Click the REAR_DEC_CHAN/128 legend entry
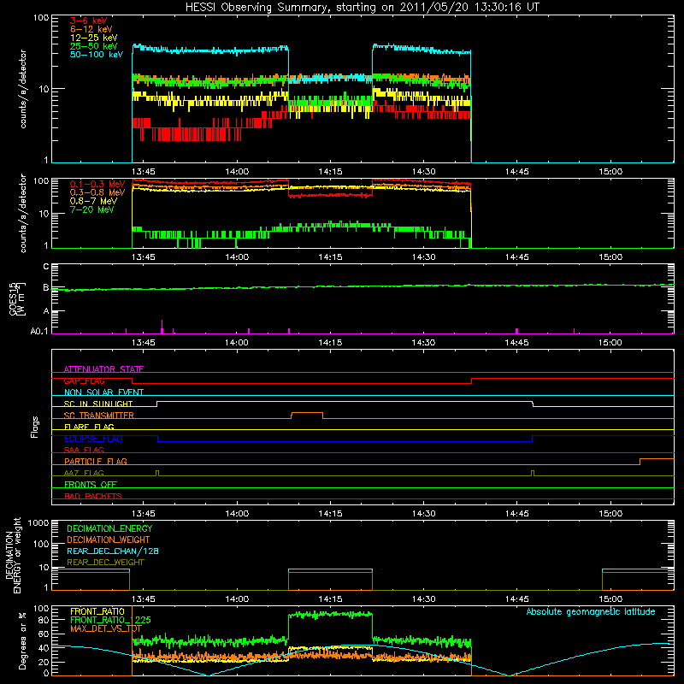684x684 pixels. [x=113, y=551]
